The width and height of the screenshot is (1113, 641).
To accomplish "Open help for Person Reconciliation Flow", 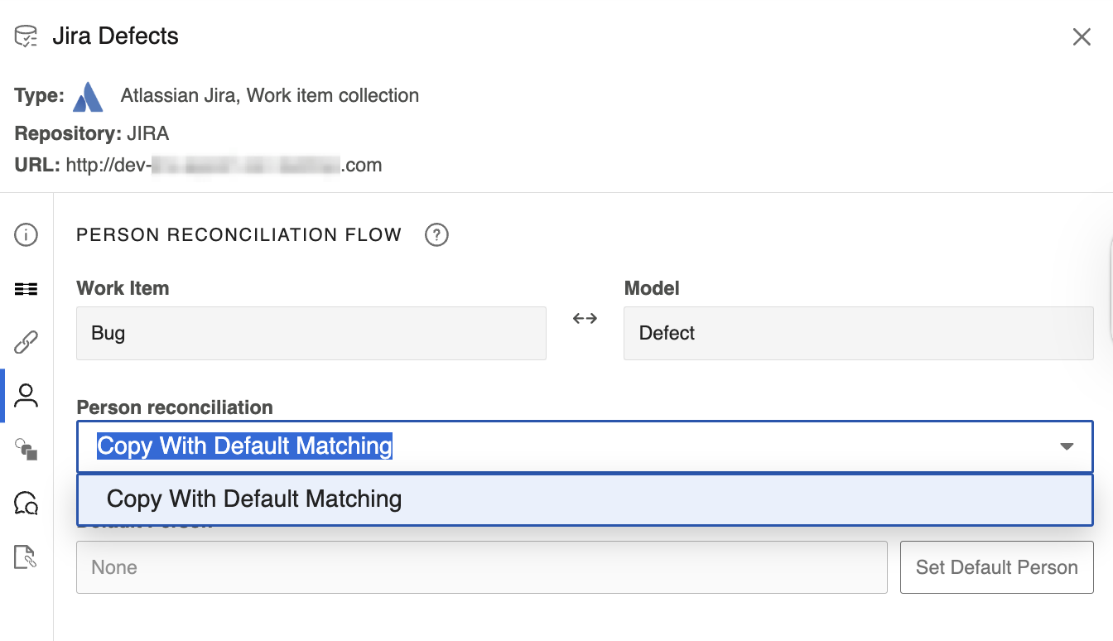I will (x=436, y=235).
